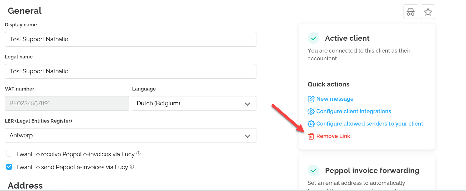The image size is (466, 191).
Task: Click the gear icon beside Configure allowed senders
Action: click(311, 124)
